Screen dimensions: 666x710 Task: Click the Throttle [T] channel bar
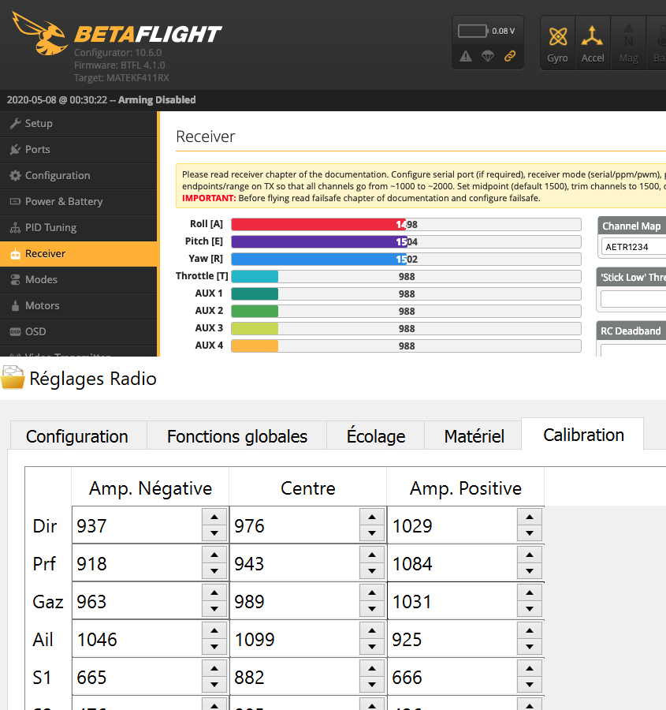tap(406, 276)
